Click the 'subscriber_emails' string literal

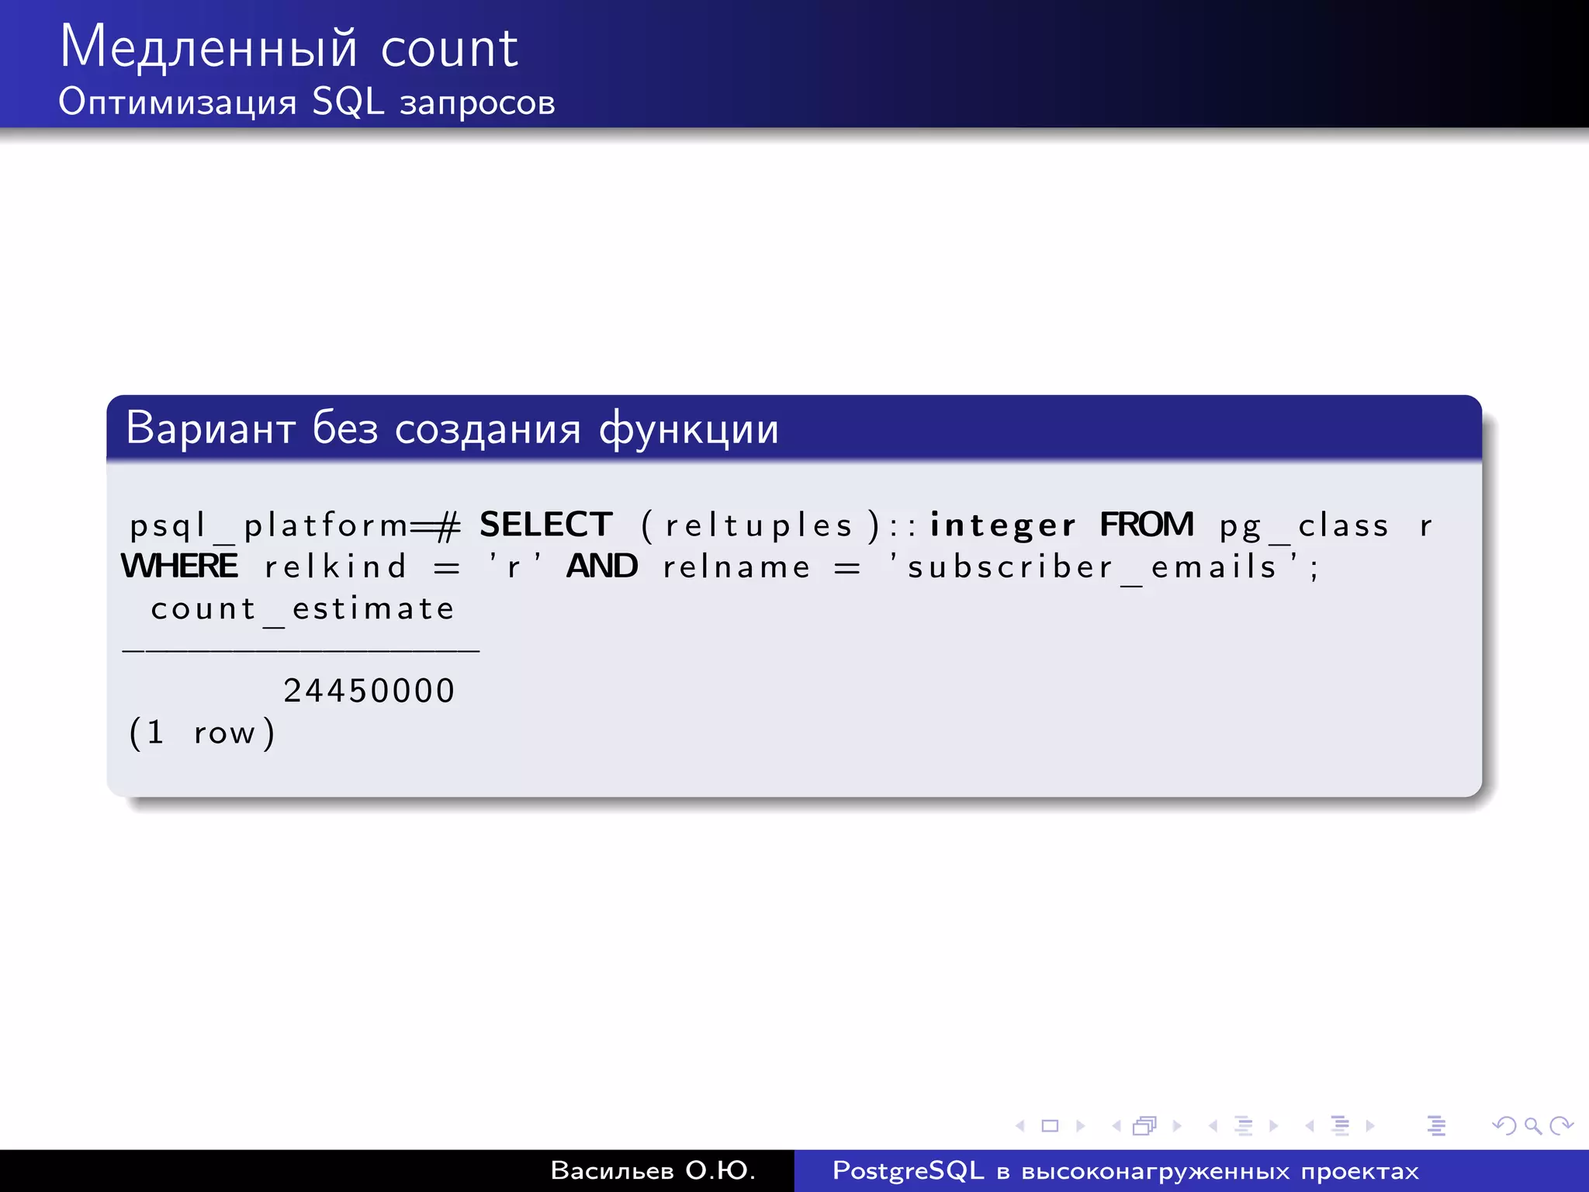(x=1094, y=568)
